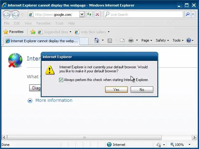Open the recent pages dropdown arrow
The width and height of the screenshot is (199, 149).
(22, 15)
